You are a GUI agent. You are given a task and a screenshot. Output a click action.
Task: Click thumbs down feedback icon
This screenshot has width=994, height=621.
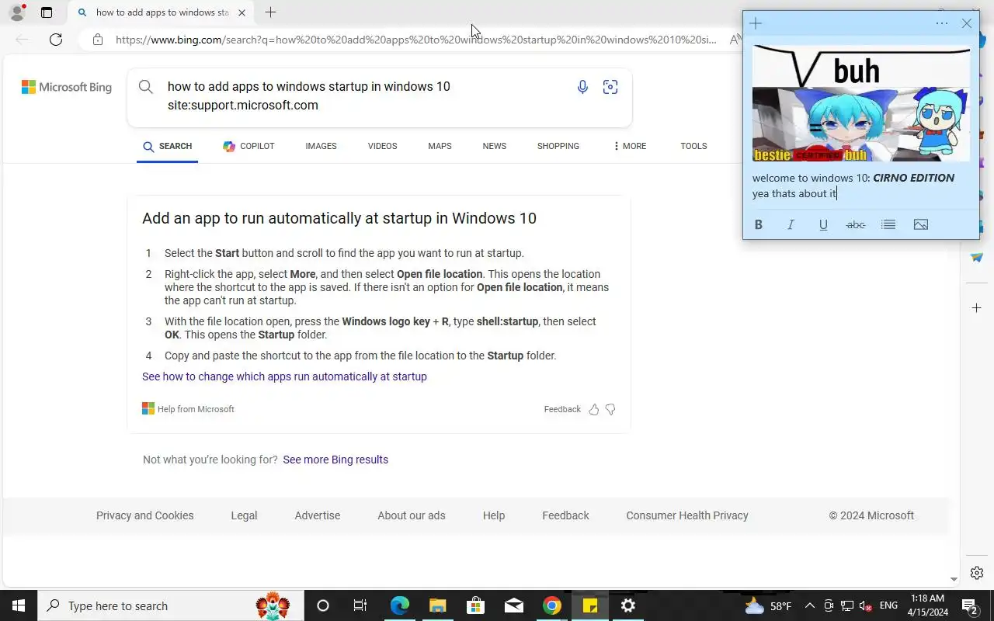[x=610, y=409]
